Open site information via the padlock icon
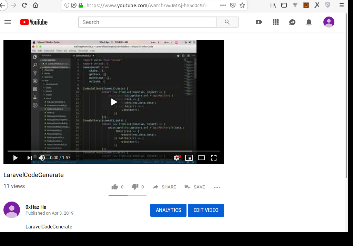 pyautogui.click(x=80, y=5)
